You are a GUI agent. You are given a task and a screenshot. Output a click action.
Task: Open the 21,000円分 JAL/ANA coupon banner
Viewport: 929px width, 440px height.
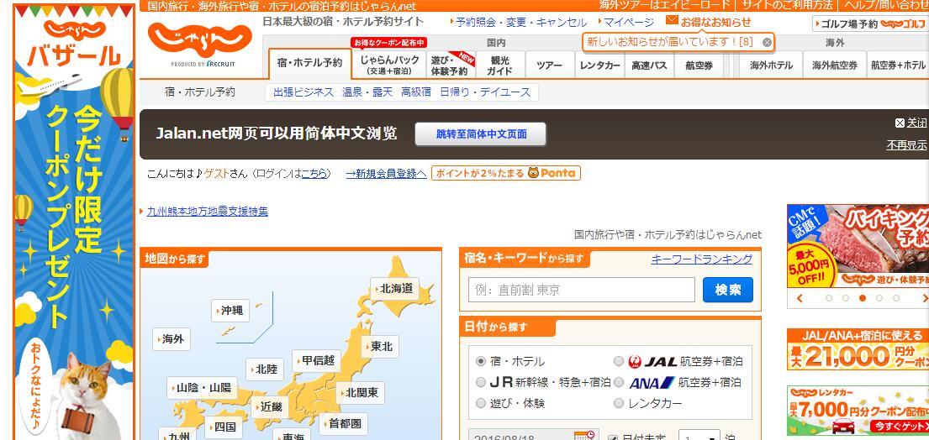click(858, 349)
